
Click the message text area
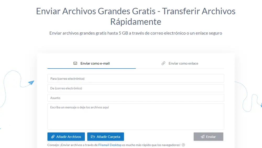(136, 116)
